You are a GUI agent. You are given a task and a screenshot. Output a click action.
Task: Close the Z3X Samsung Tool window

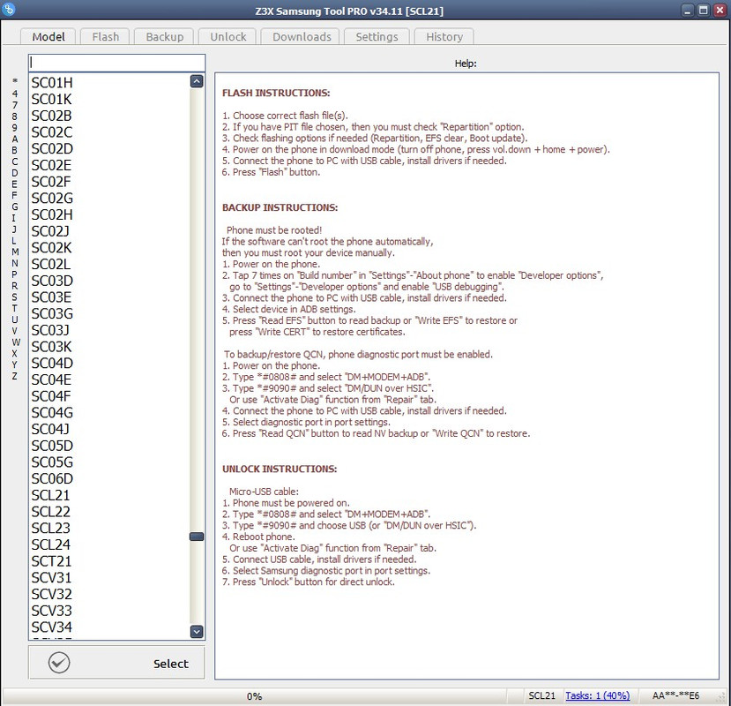click(720, 11)
